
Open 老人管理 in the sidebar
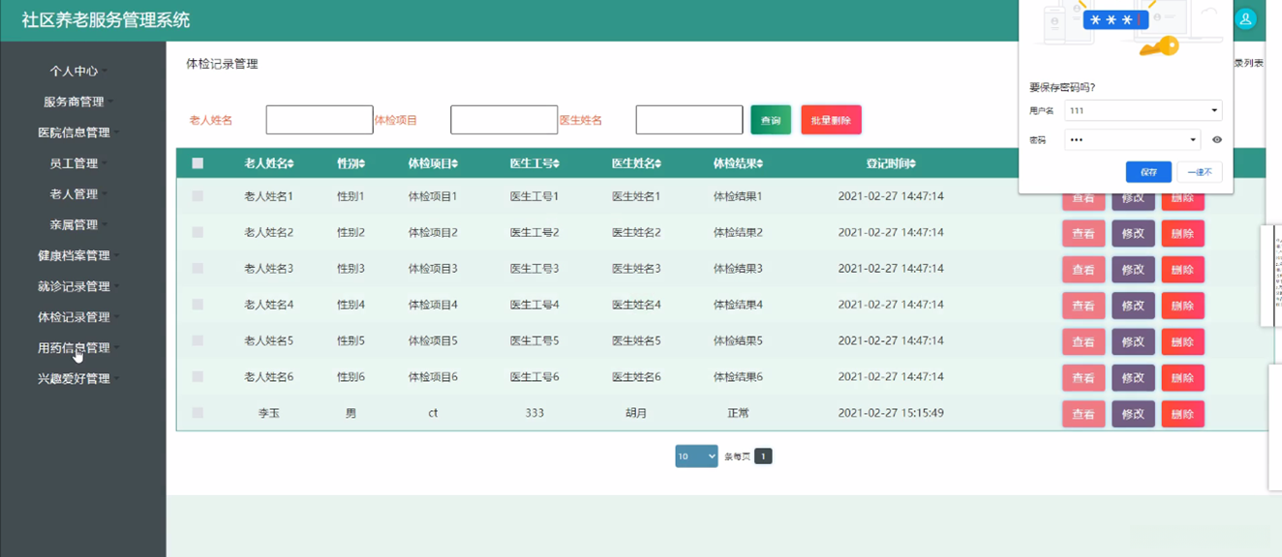click(75, 194)
